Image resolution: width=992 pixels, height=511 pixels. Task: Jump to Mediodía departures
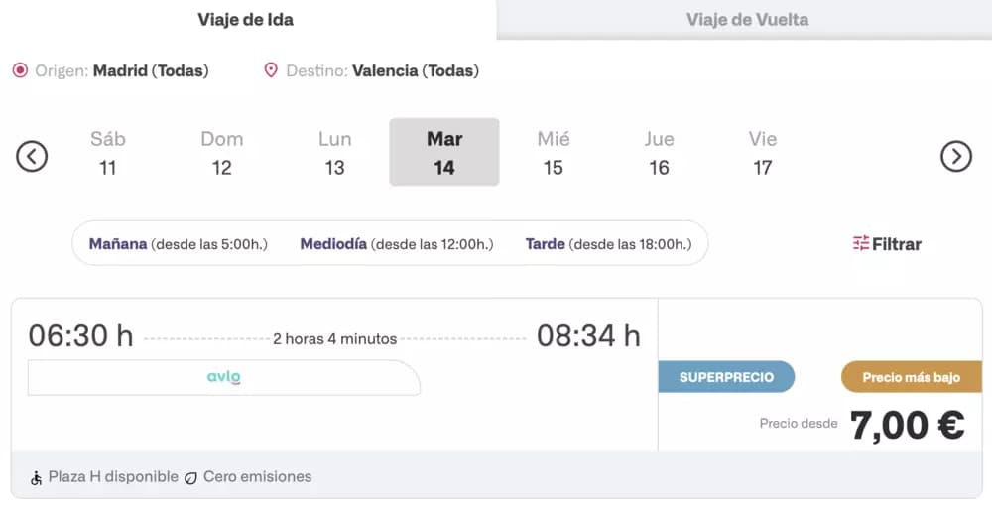(x=397, y=243)
